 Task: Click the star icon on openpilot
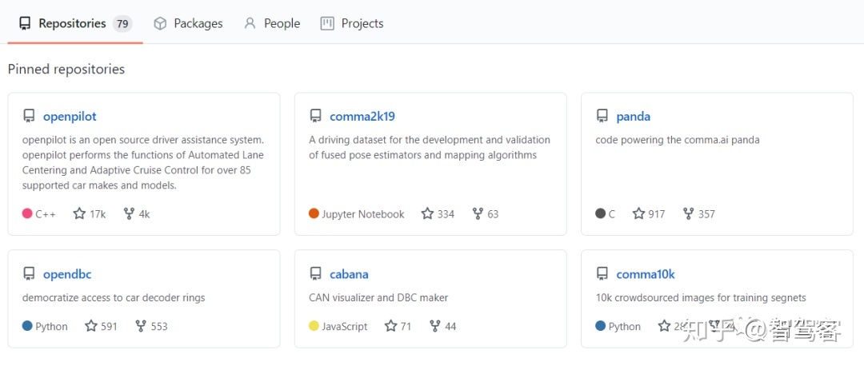tap(79, 213)
